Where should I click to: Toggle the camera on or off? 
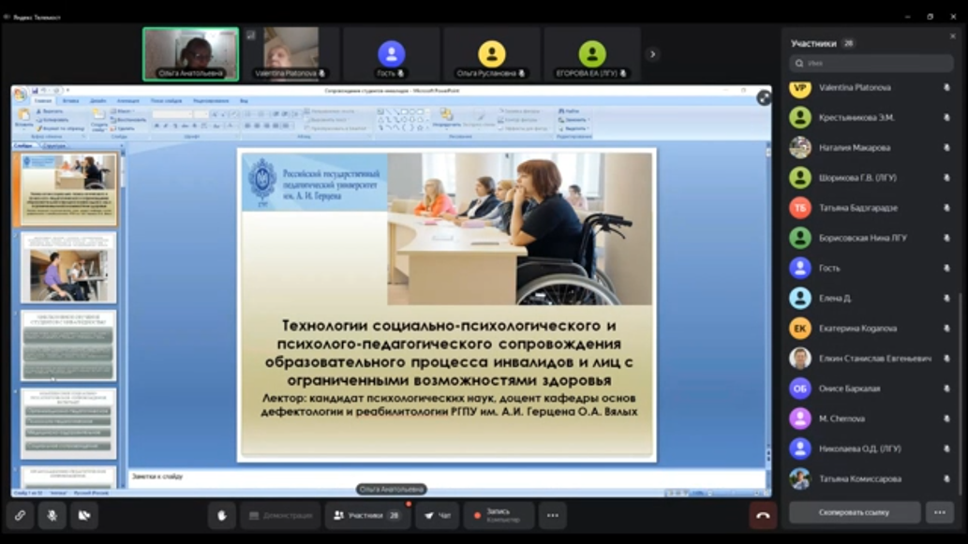click(83, 515)
